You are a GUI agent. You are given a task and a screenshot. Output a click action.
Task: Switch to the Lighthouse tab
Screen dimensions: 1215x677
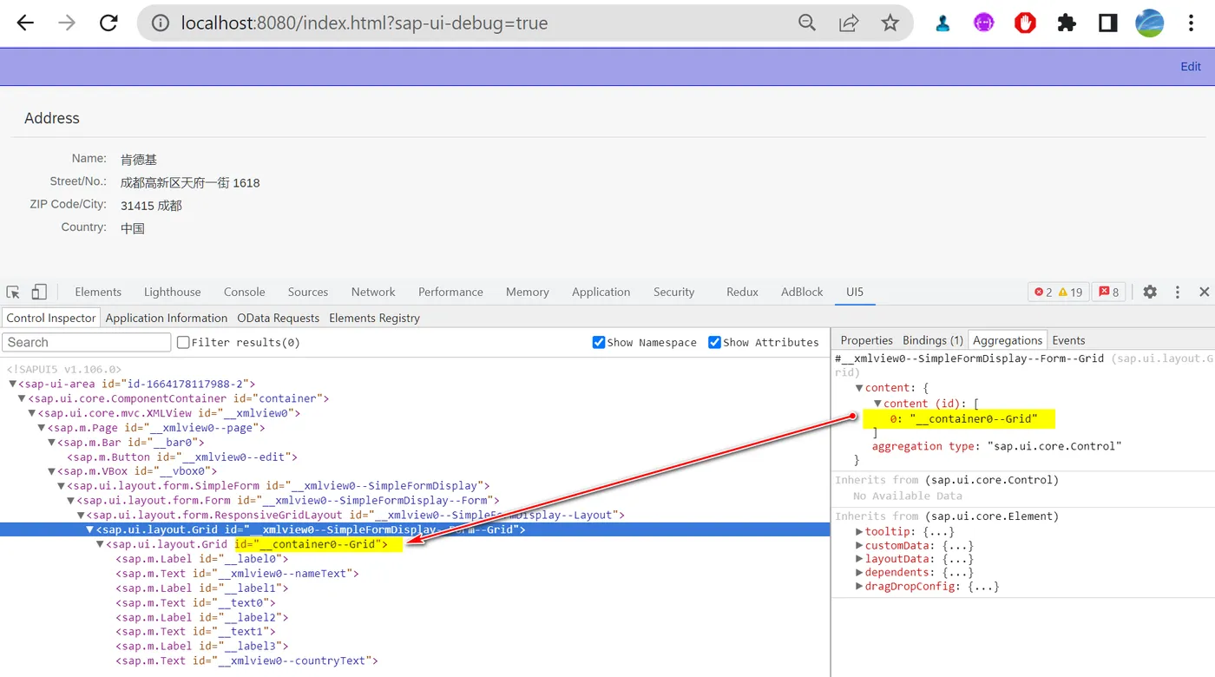(172, 292)
